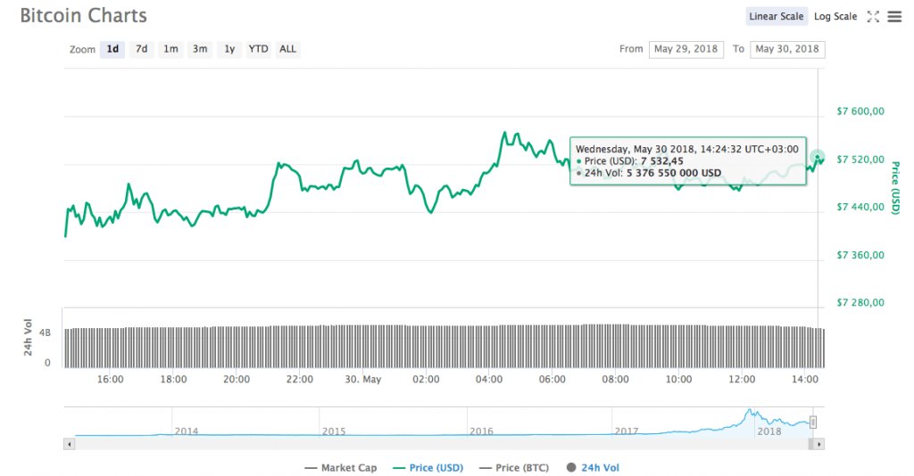Viewport: 914px width, 476px height.
Task: Select the 7d zoom range
Action: pos(142,49)
